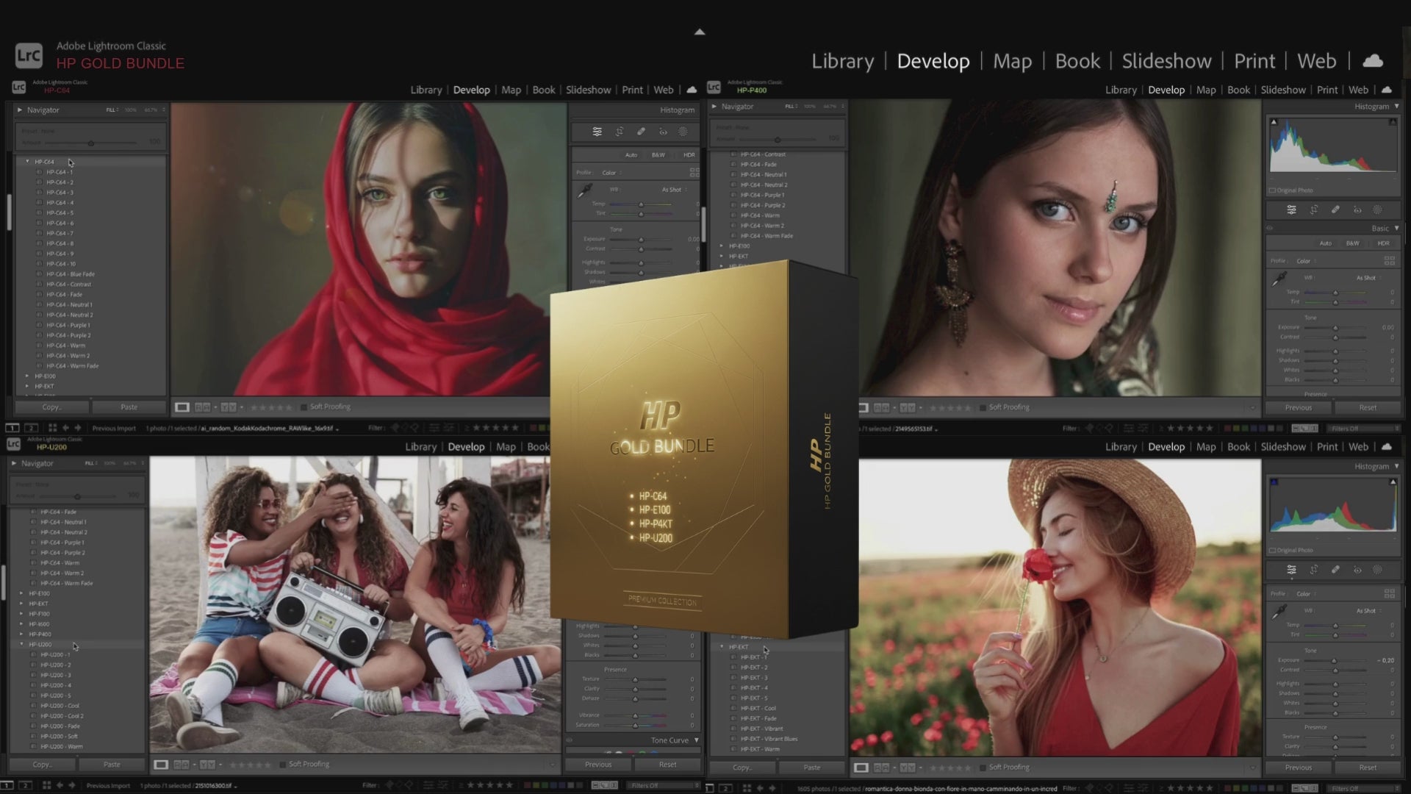Toggle Original Photo checkbox under top-right histogram
1411x794 pixels.
coord(1272,190)
